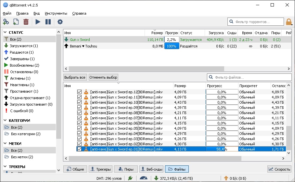Uncheck Gun x Sword ep.06 file checkbox
This screenshot has width=295, height=182.
pyautogui.click(x=79, y=123)
